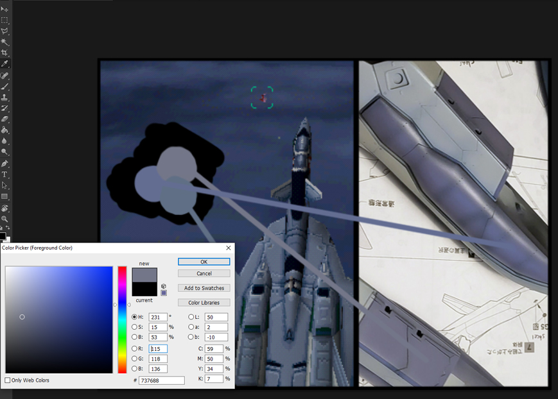Confirm color with OK button

(204, 262)
